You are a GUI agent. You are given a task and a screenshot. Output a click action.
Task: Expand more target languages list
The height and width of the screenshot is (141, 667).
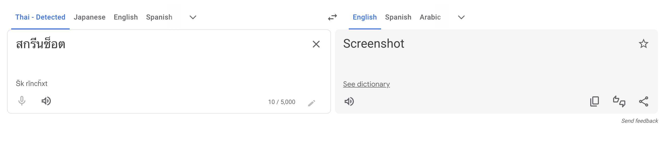pyautogui.click(x=461, y=17)
